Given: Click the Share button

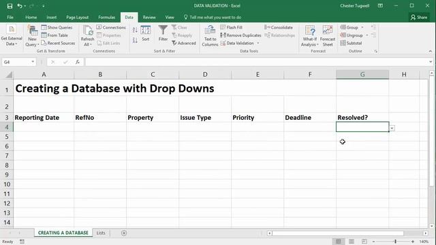Looking at the screenshot, I should click(x=419, y=17).
